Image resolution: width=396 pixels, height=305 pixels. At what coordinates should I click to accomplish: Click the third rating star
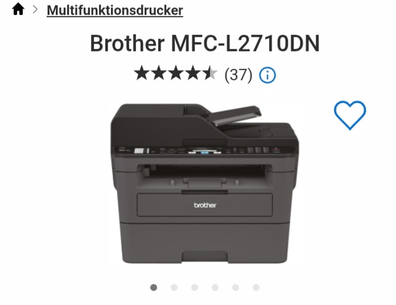tap(176, 73)
